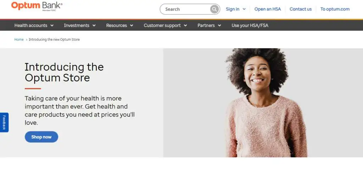Click the Taking care of your health paragraph
Viewport: 363px width, 170px height.
coord(80,110)
